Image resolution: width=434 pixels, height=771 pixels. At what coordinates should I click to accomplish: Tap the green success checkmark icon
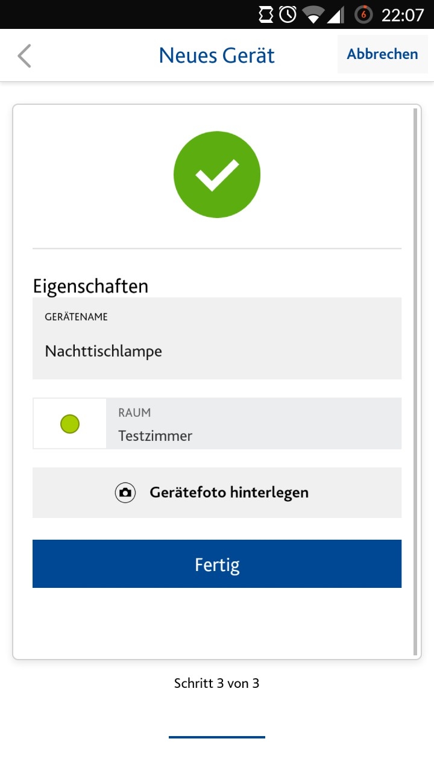pos(217,175)
